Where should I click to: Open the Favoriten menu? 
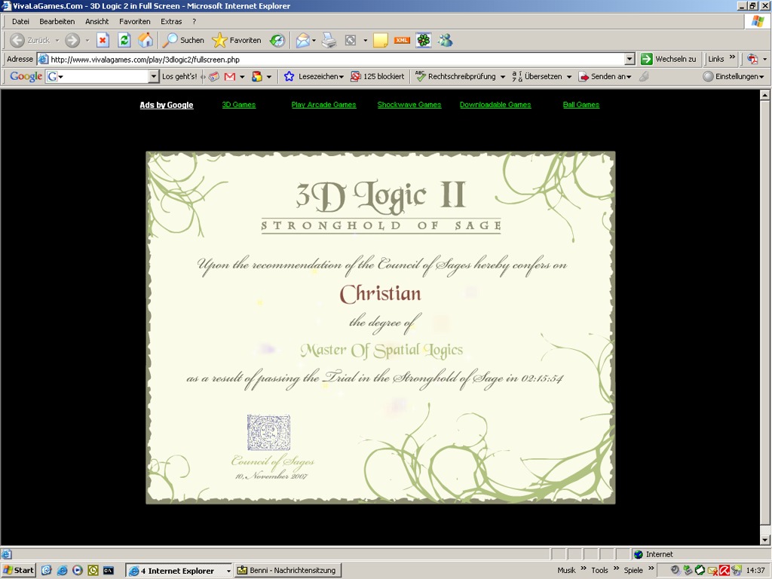pos(134,21)
